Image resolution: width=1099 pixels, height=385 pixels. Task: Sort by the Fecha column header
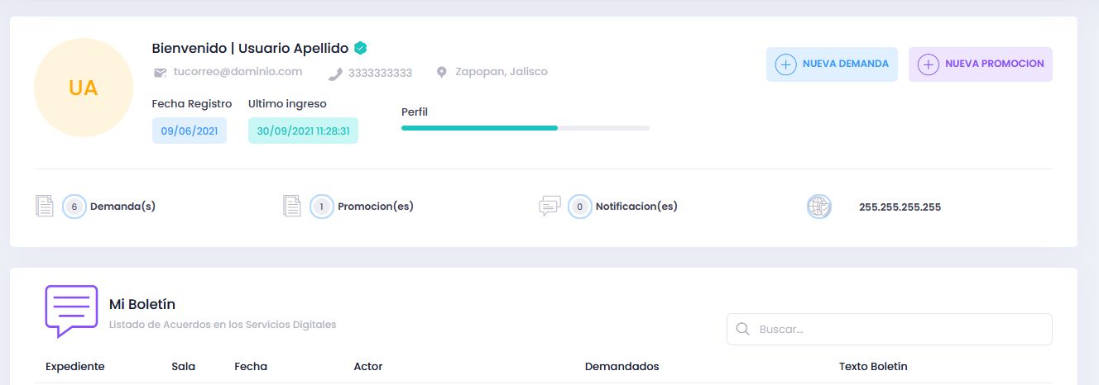click(x=251, y=366)
